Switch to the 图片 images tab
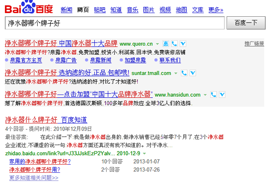Image resolution: width=272 pixels, height=185 pixels. click(x=149, y=10)
